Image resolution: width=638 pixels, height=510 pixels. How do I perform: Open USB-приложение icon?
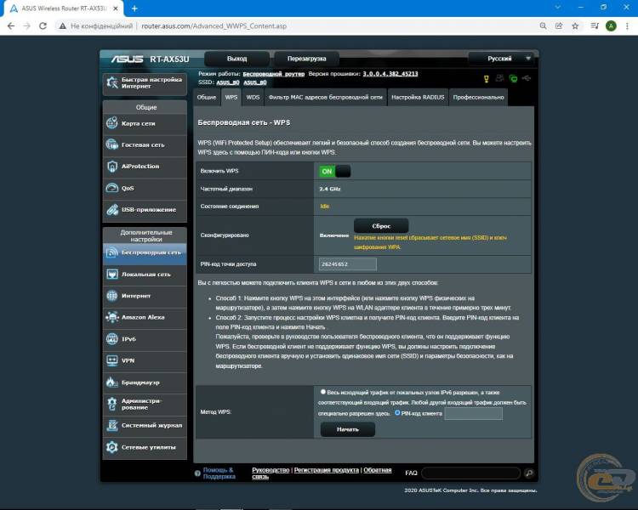click(x=112, y=209)
